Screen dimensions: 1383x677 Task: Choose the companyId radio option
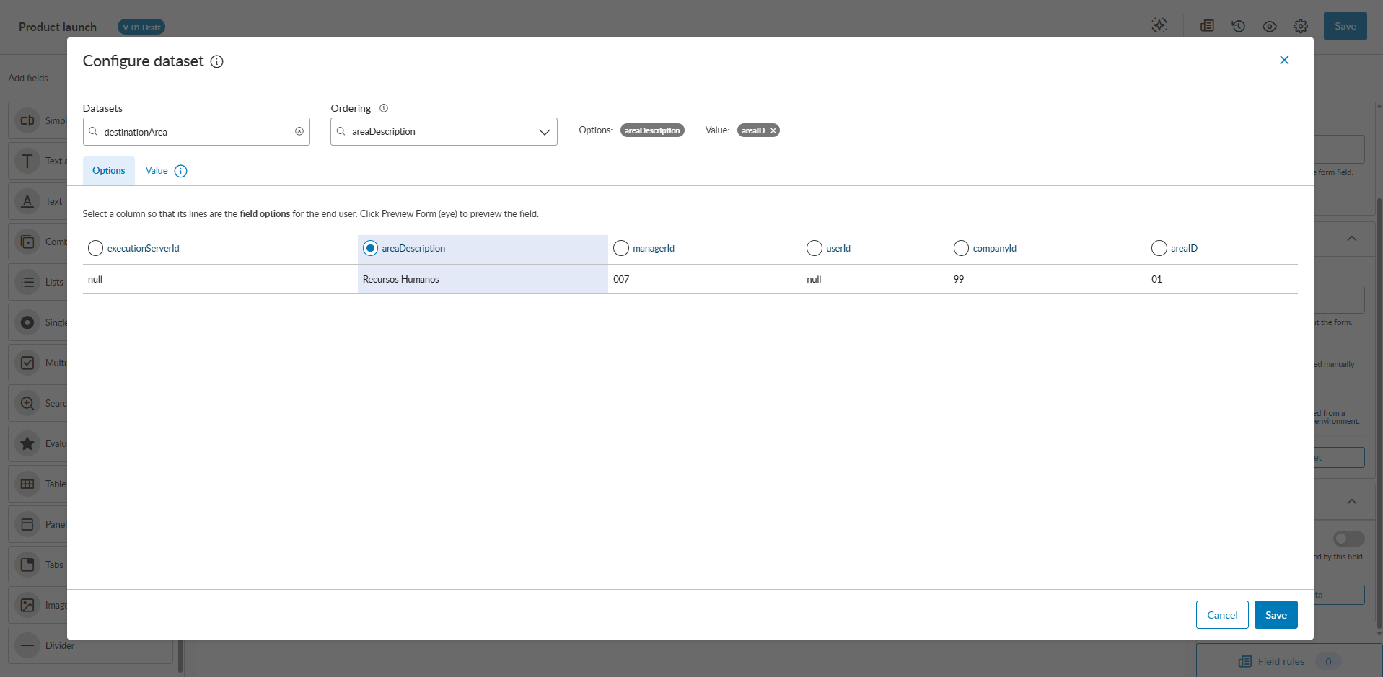coord(961,248)
